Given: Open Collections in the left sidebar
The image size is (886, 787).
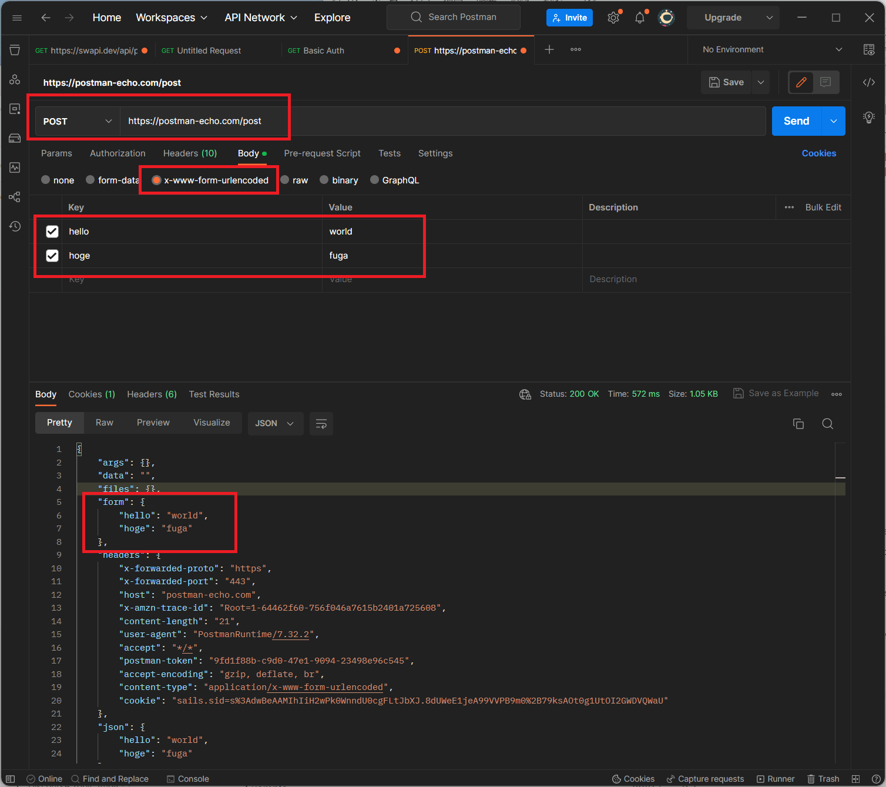Looking at the screenshot, I should coord(15,50).
